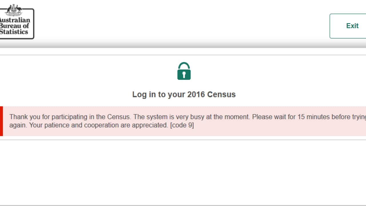Click the "[code 9]" error code

point(182,125)
